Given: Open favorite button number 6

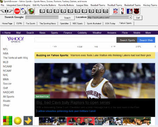Looking at the screenshot, I should (77, 11).
